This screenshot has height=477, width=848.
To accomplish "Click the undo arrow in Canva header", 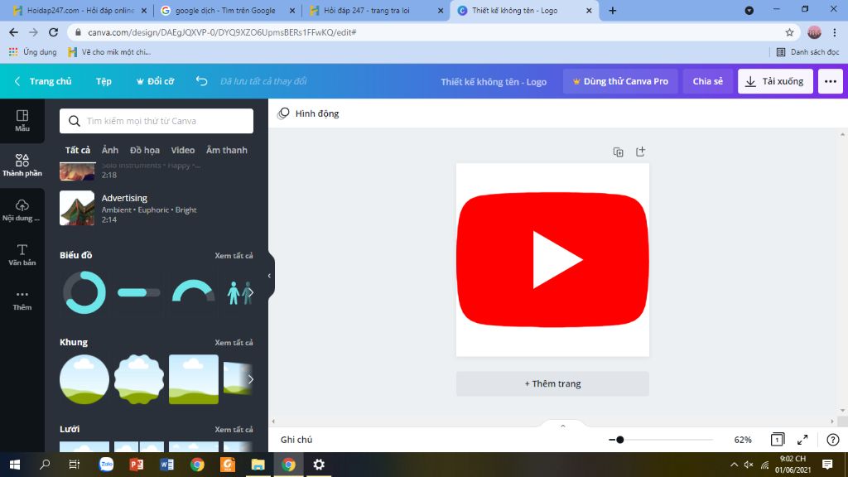I will (x=202, y=81).
